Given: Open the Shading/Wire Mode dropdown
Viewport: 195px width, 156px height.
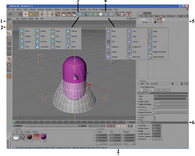Looking at the screenshot, I should (x=171, y=112).
